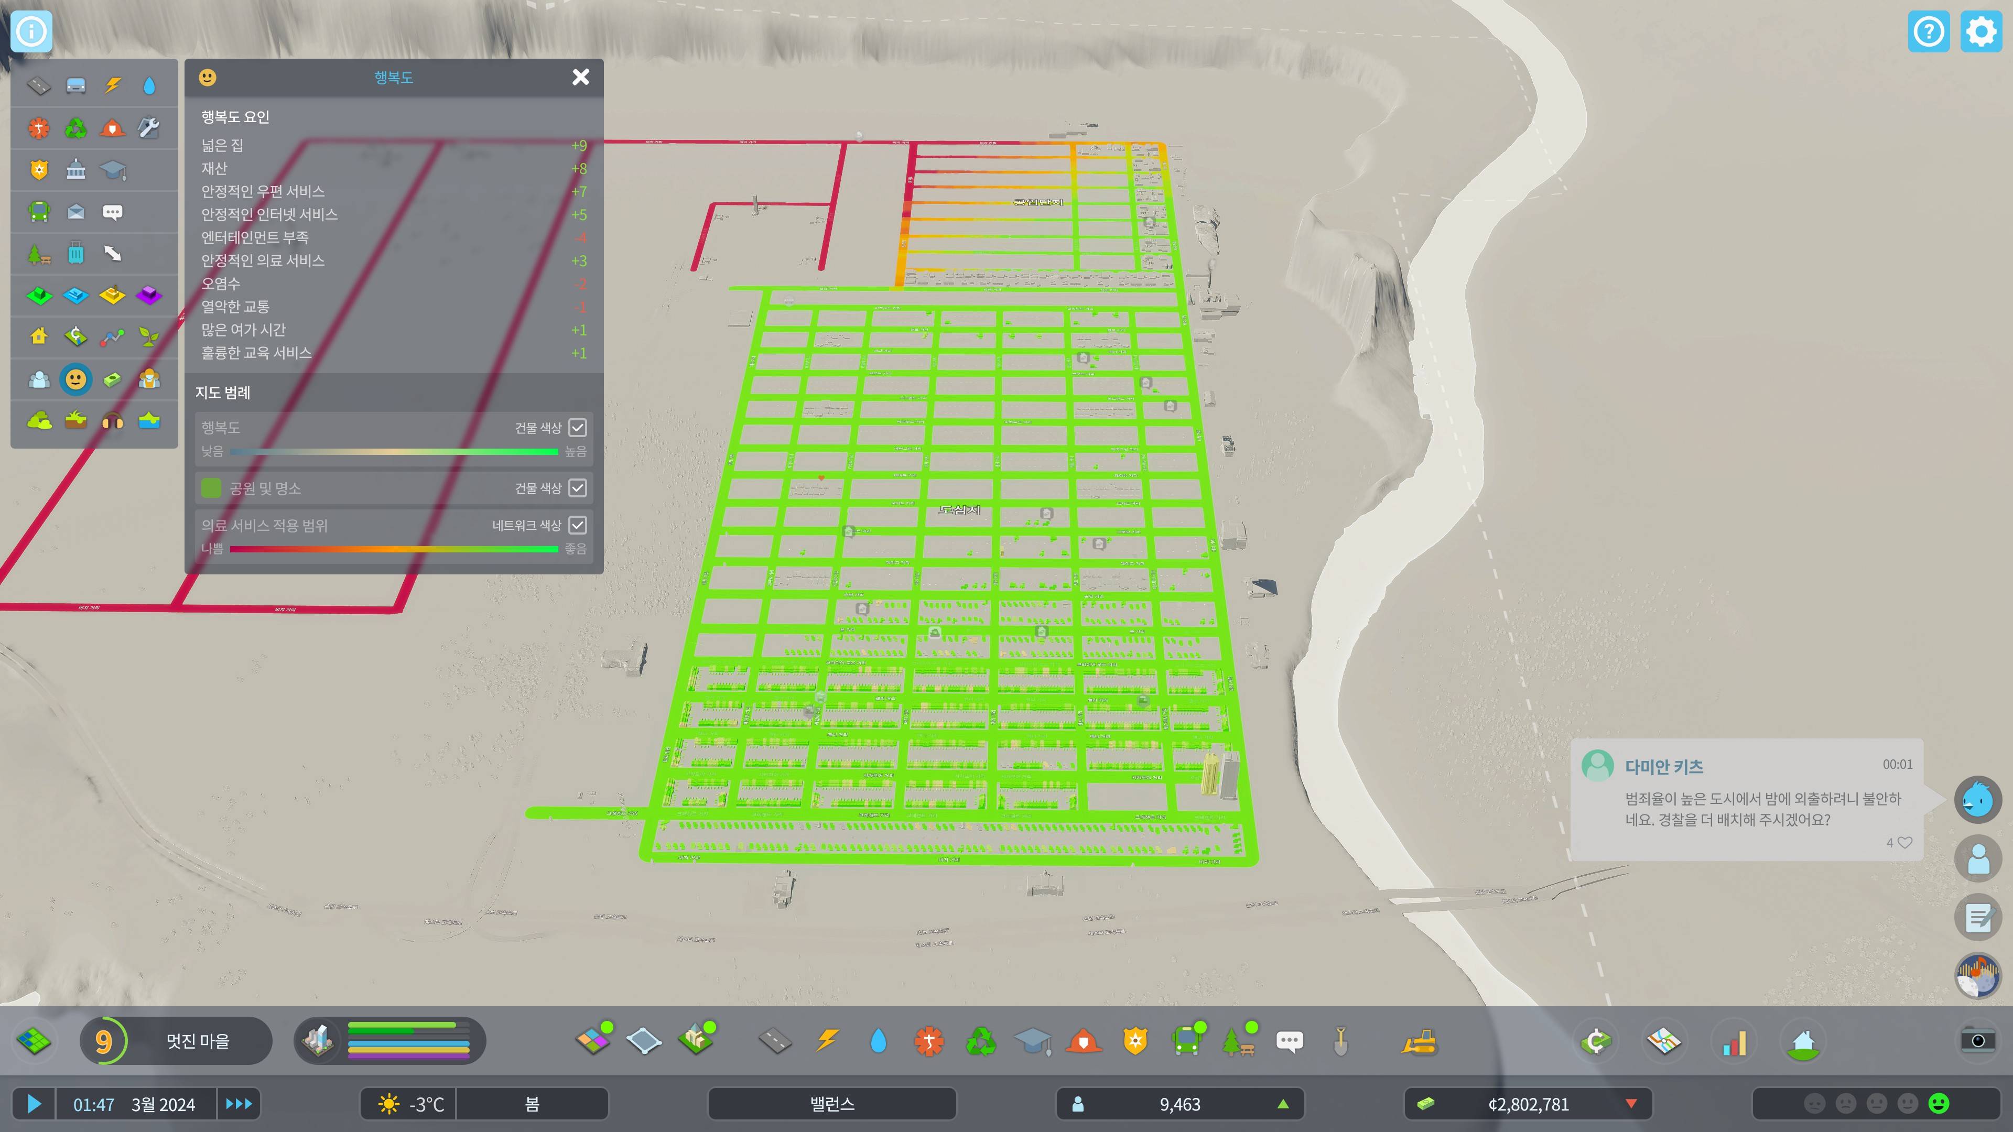Click the triple-arrow game speed control

(x=239, y=1104)
